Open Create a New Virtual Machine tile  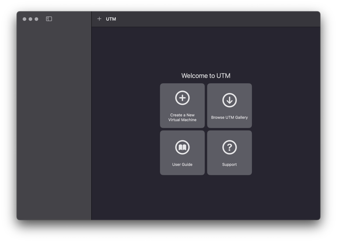point(182,106)
